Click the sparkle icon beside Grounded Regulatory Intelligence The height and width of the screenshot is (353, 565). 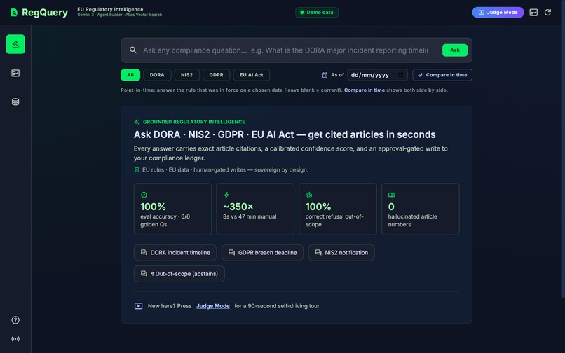[x=137, y=122]
